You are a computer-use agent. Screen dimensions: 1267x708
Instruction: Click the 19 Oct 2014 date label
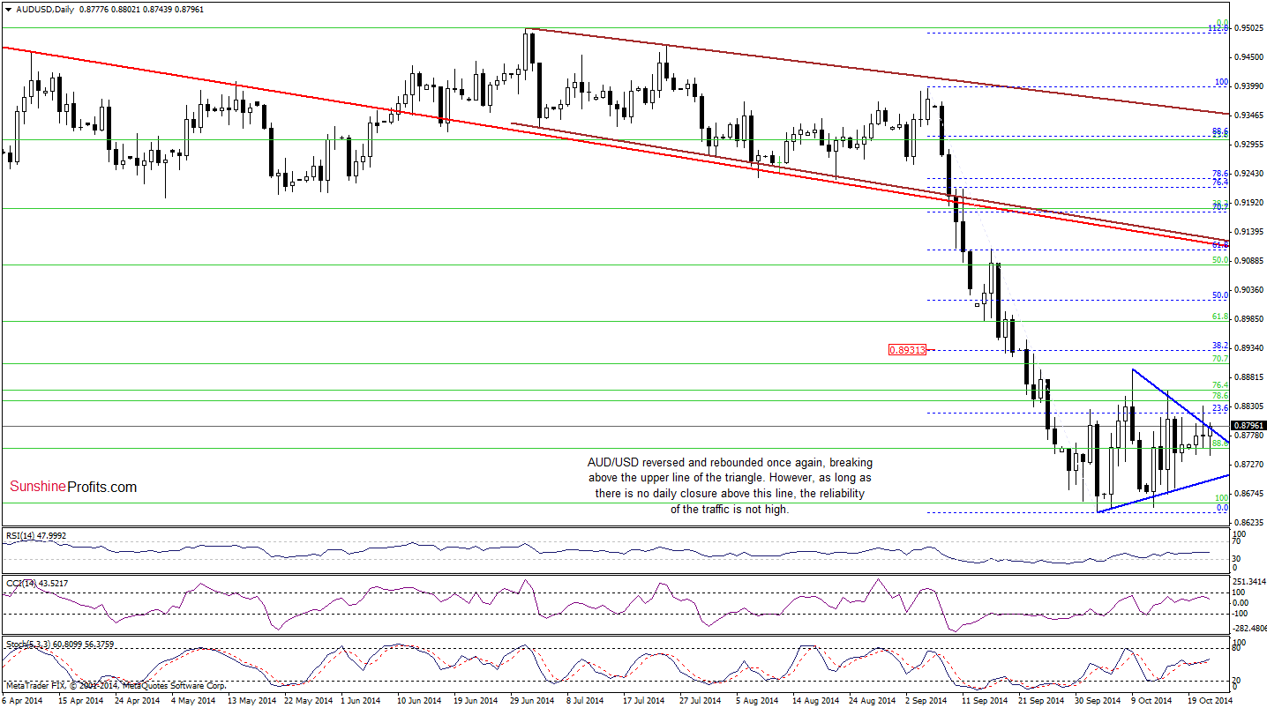[1210, 700]
